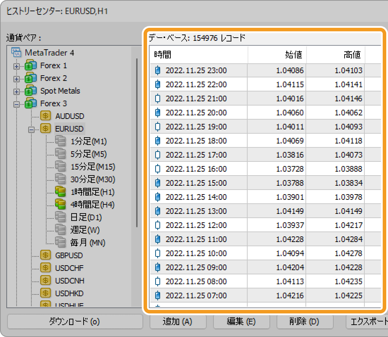Click the green database icon for 4時間足(H4)
The width and height of the screenshot is (388, 337).
click(x=60, y=204)
